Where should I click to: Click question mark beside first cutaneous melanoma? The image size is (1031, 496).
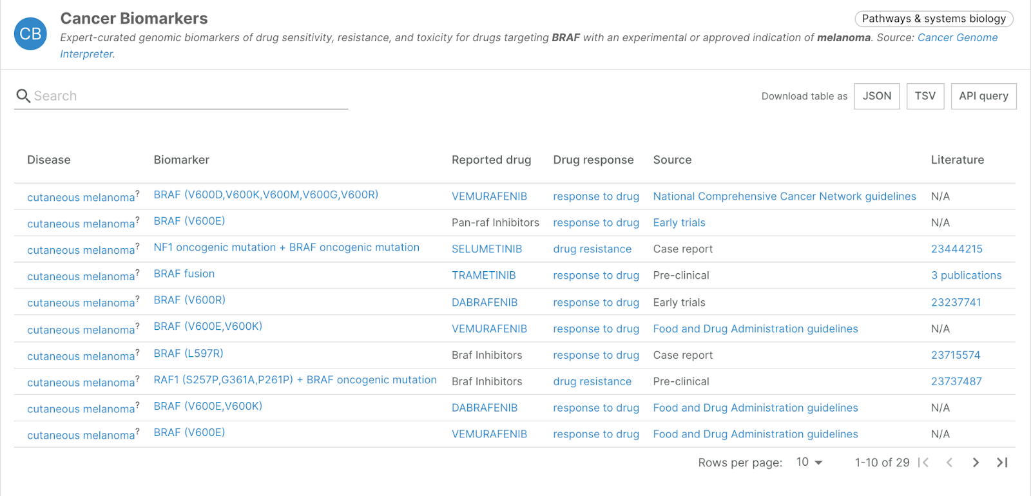[137, 193]
